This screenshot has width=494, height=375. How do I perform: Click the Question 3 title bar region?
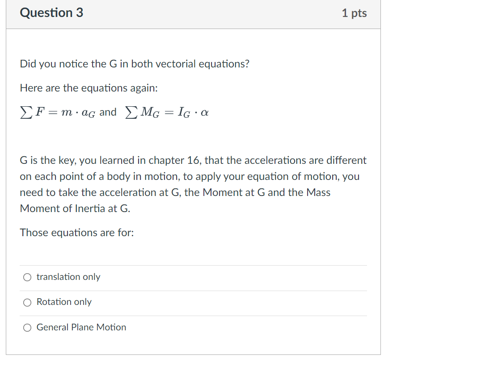click(x=192, y=13)
